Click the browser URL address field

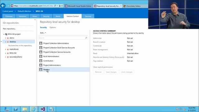(34, 6)
